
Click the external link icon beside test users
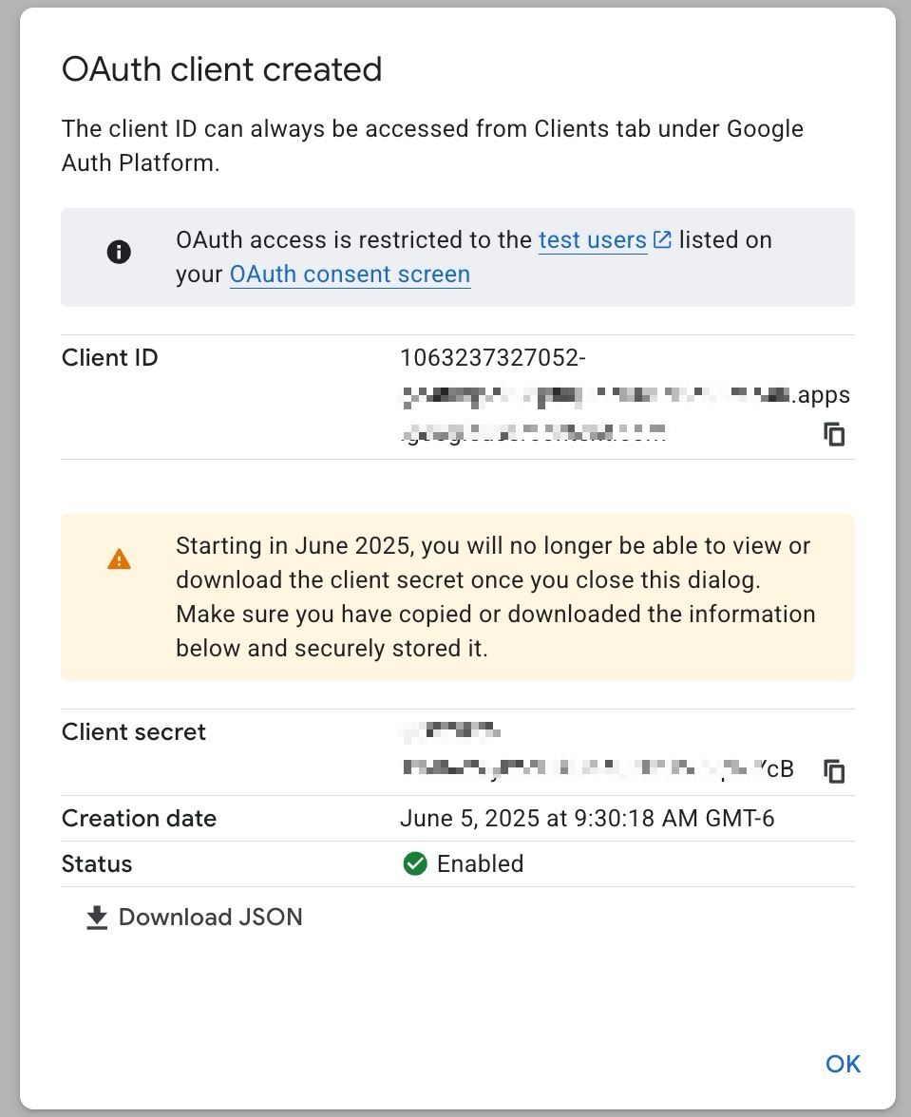(662, 240)
